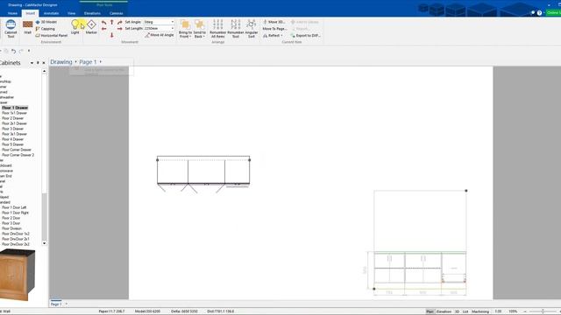561x315 pixels.
Task: Insert a Wall from the ribbon
Action: [27, 27]
